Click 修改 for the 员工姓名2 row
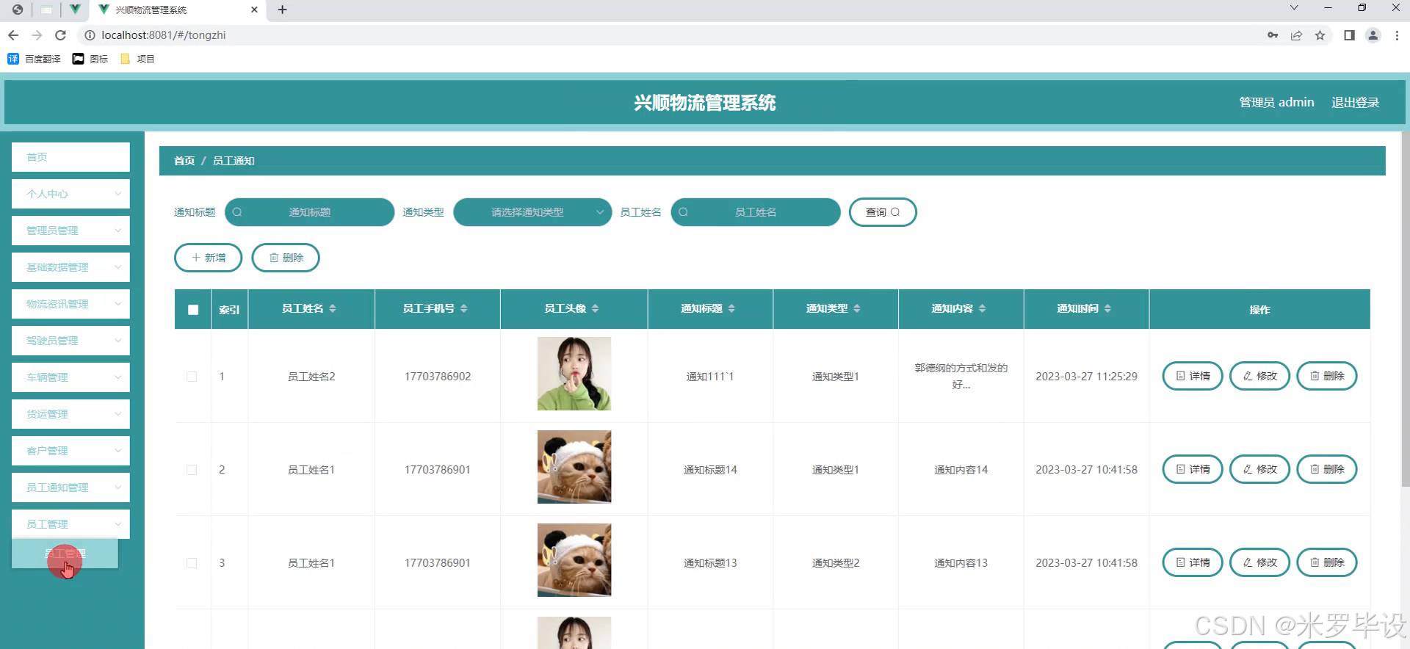Image resolution: width=1410 pixels, height=649 pixels. coord(1259,376)
